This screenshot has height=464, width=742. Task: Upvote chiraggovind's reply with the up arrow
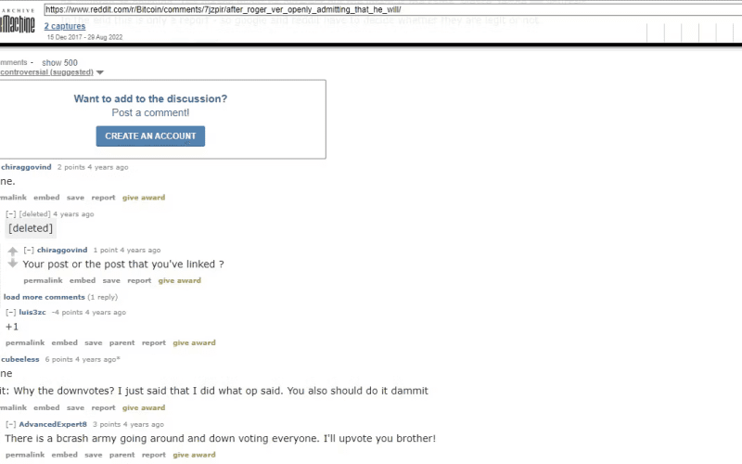(13, 251)
